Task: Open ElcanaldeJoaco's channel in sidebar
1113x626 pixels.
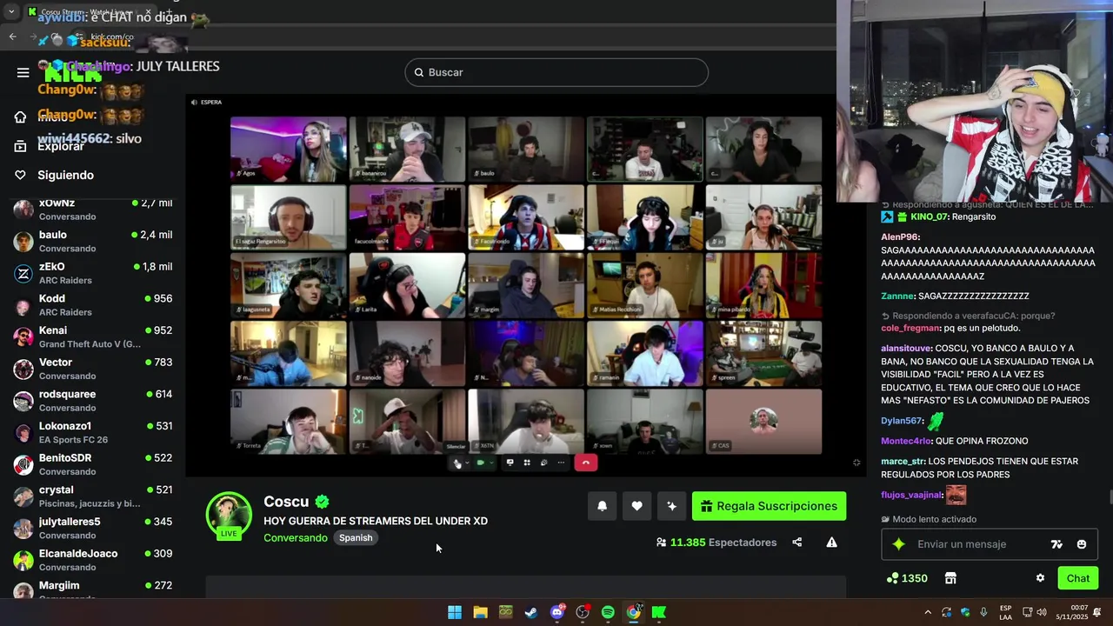Action: 92,560
